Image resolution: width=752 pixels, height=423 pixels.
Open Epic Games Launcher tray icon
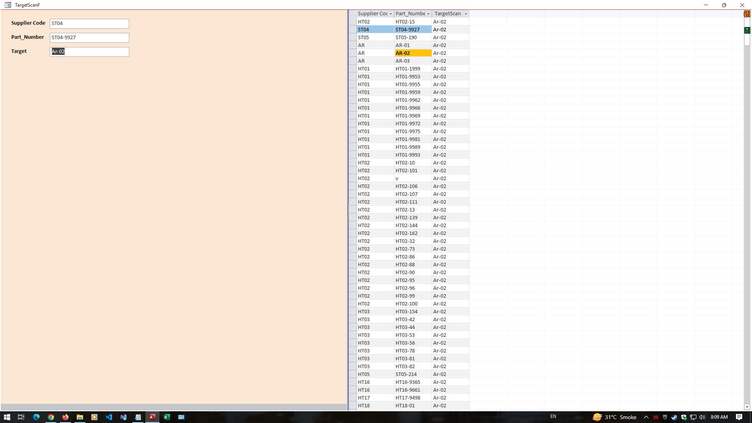click(x=665, y=417)
